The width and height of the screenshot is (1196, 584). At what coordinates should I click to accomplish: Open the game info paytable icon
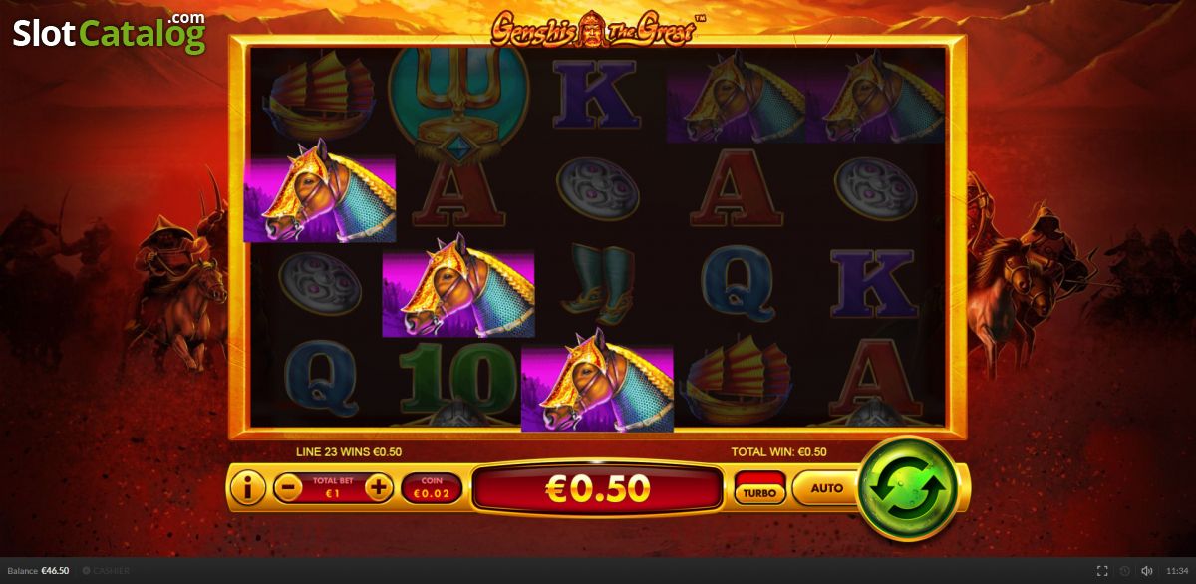[x=247, y=488]
